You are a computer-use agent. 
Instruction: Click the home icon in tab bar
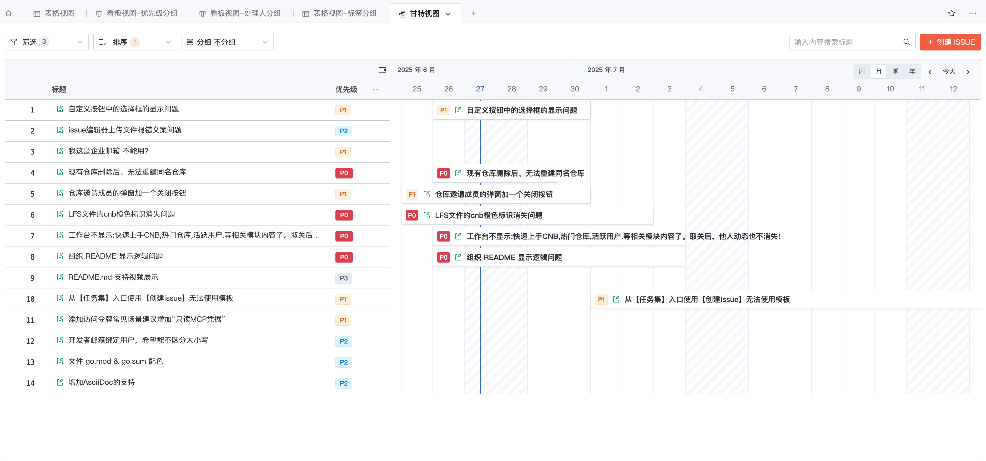[8, 13]
